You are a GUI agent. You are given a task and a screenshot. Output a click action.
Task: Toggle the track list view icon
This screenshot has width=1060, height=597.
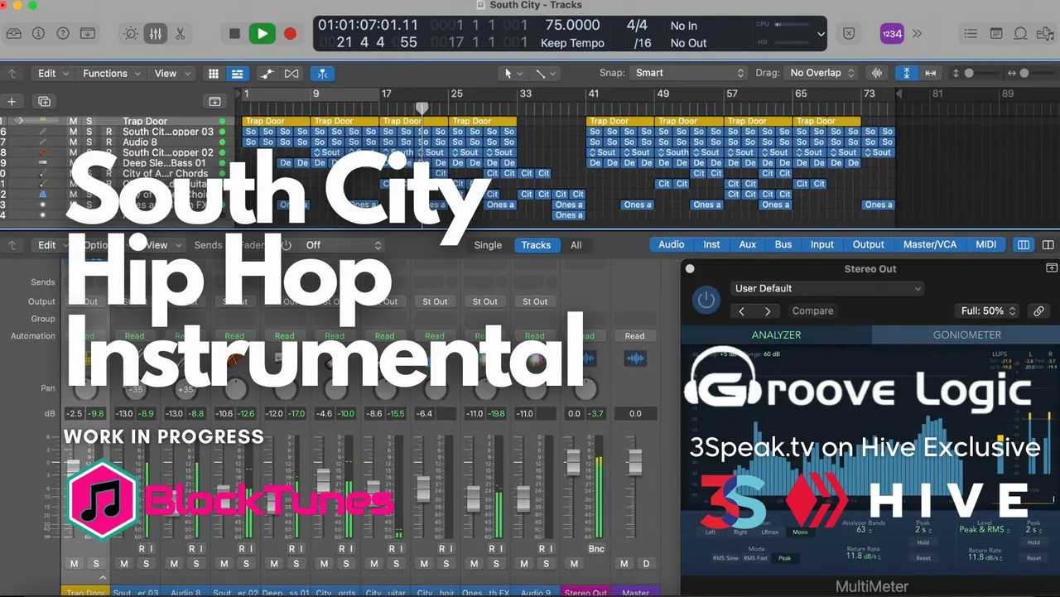pos(237,73)
